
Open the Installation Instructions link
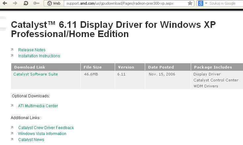tap(39, 56)
